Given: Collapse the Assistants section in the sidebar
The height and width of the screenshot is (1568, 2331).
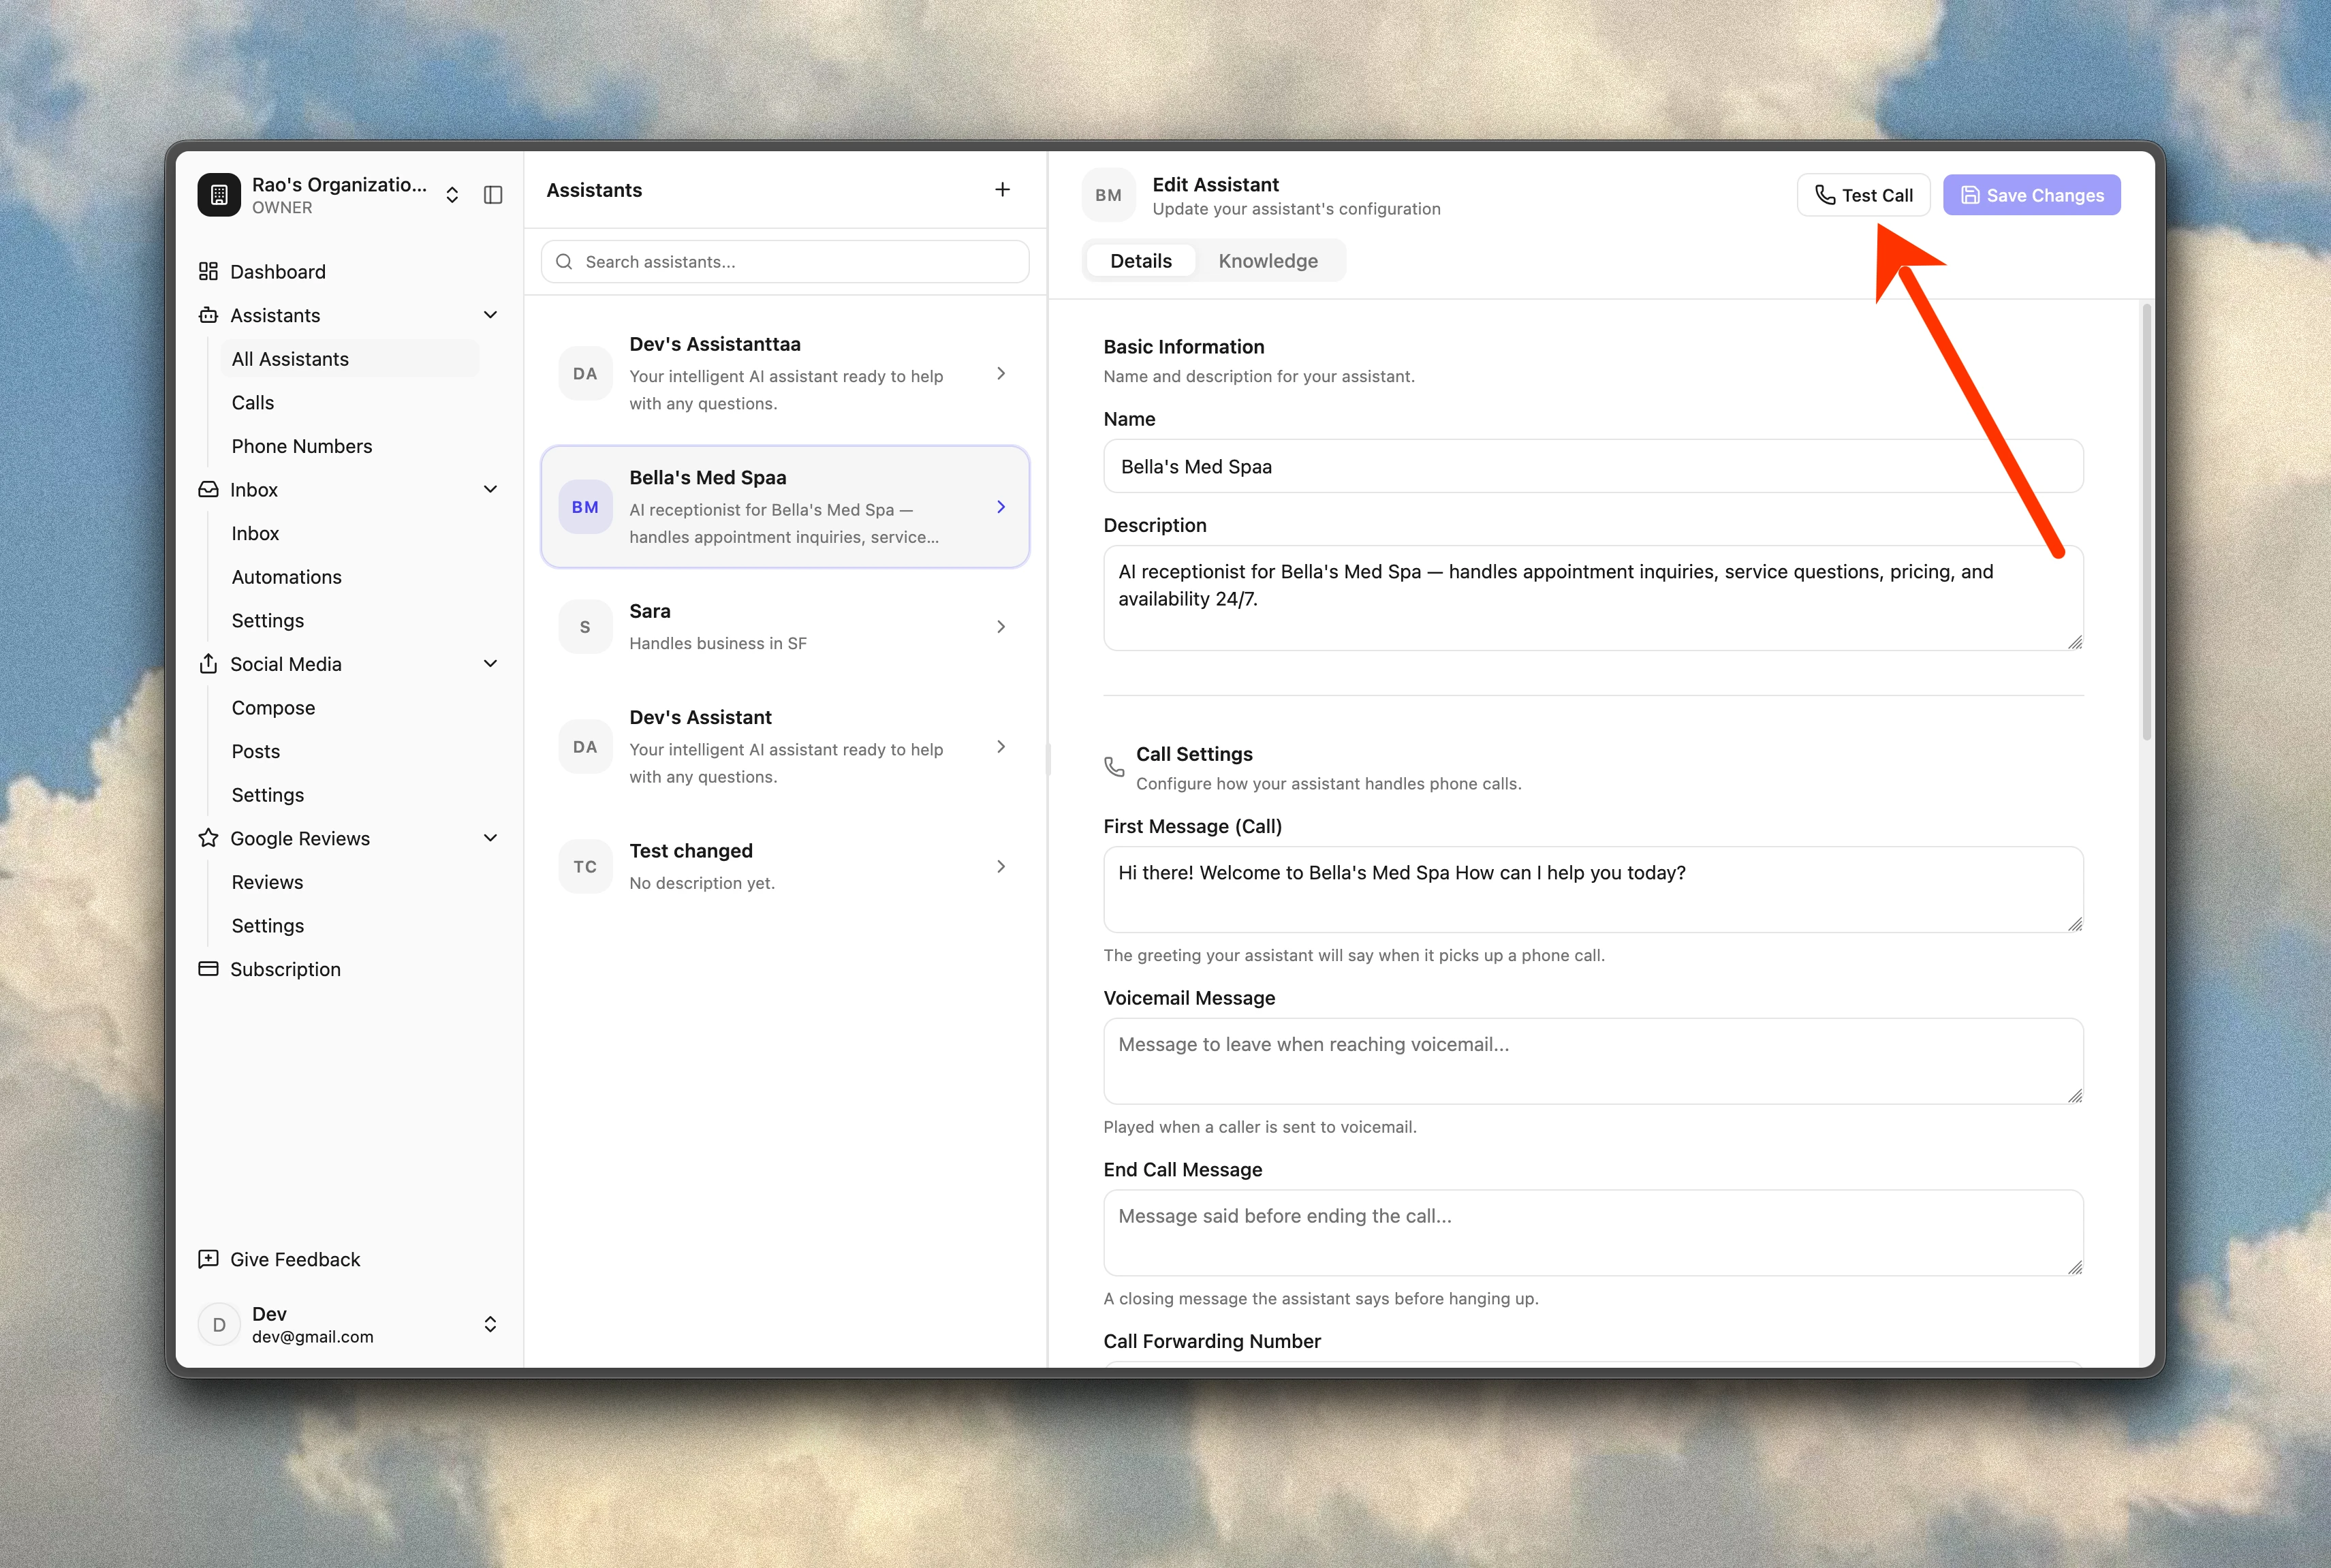Looking at the screenshot, I should [490, 314].
